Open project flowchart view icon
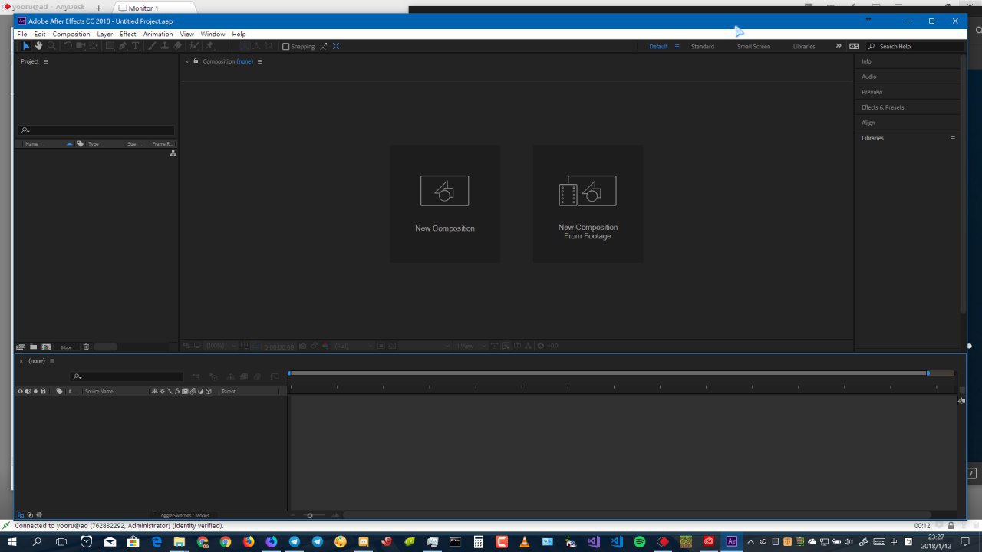The image size is (982, 552). tap(173, 154)
